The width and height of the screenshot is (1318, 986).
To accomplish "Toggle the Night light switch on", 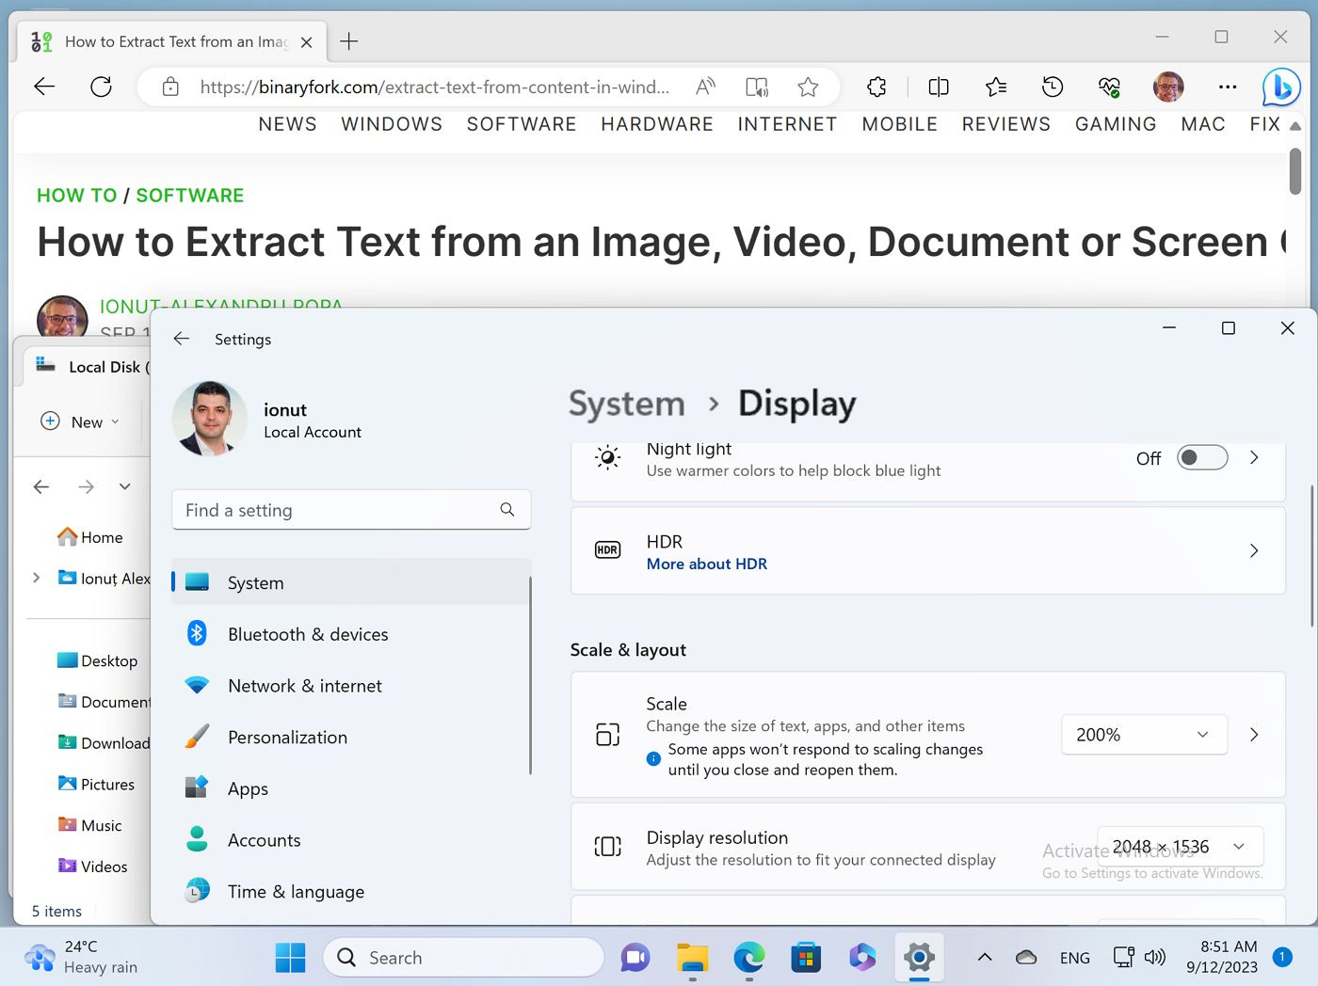I will click(1202, 457).
